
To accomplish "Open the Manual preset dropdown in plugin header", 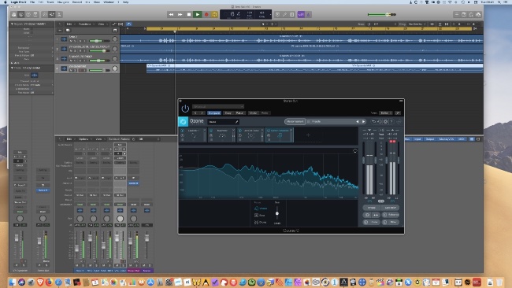I will tap(218, 106).
